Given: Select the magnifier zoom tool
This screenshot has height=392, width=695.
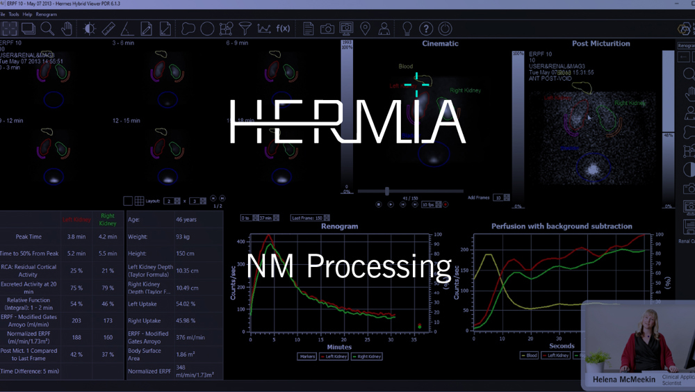Looking at the screenshot, I should [47, 28].
